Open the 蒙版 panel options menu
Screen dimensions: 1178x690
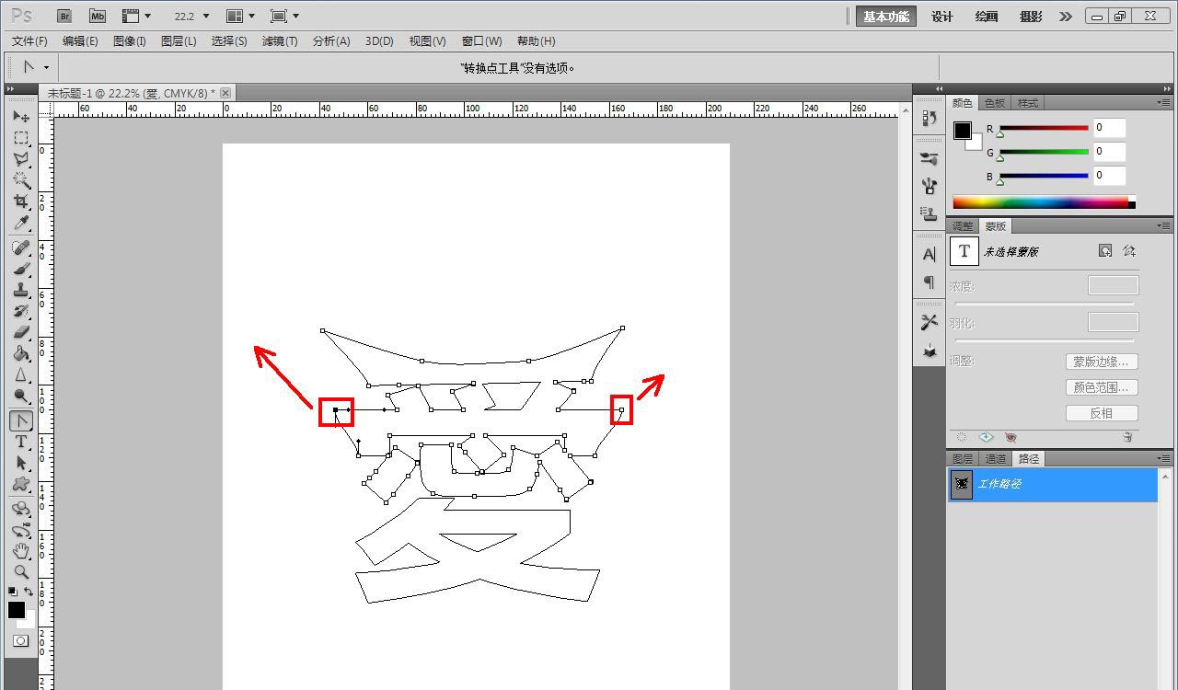1165,226
